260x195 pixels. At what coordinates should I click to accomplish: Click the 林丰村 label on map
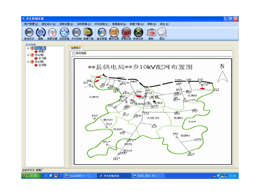click(118, 129)
